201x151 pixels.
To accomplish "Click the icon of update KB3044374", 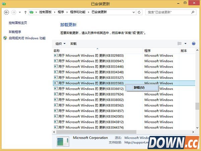I will [x=56, y=127].
